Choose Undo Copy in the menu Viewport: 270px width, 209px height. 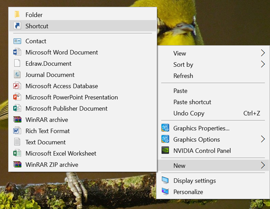[x=213, y=113]
